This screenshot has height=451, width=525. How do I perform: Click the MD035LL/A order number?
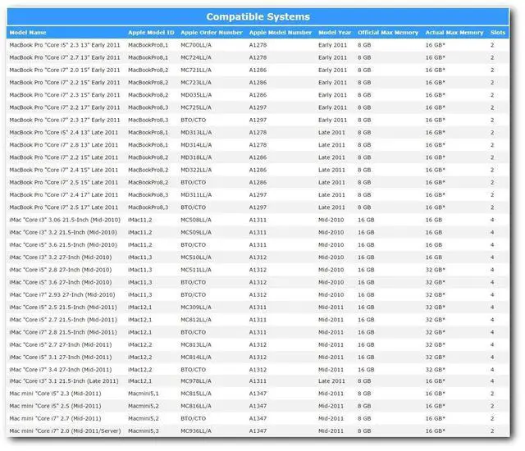pyautogui.click(x=197, y=95)
